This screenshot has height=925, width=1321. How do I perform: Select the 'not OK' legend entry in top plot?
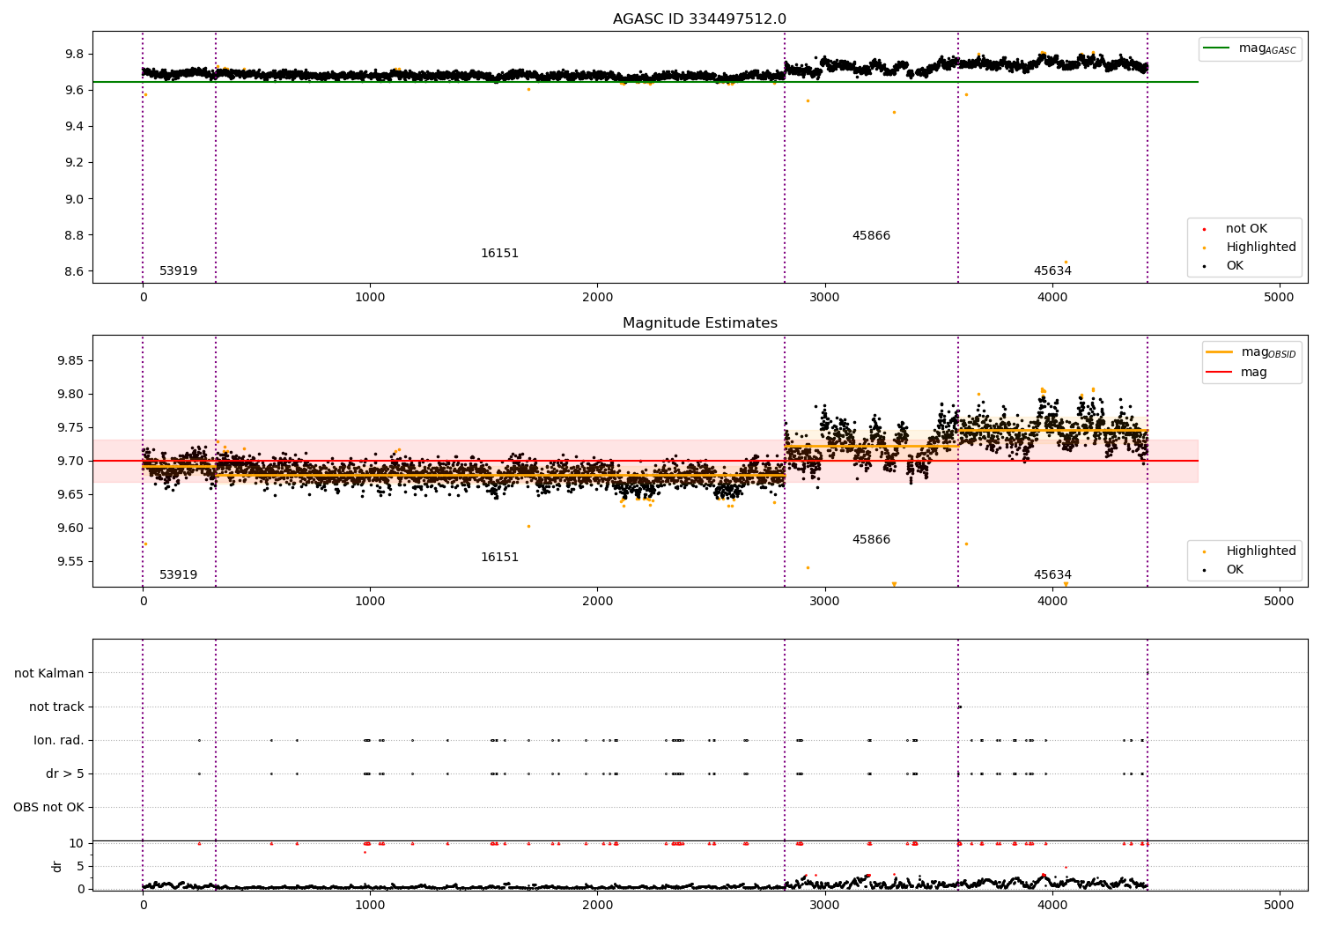pos(1245,229)
